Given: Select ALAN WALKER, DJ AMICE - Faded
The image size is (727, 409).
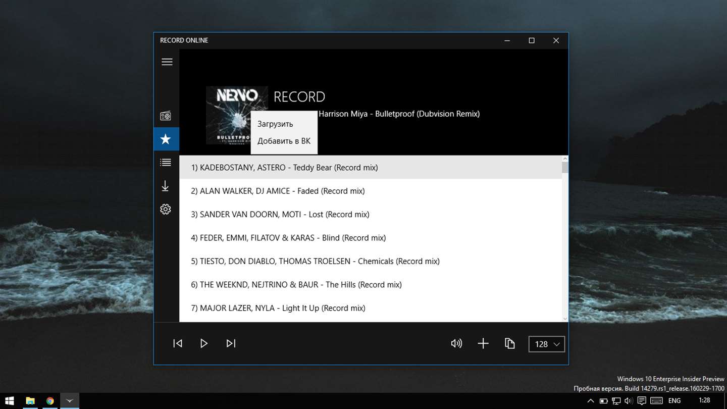Looking at the screenshot, I should point(371,191).
